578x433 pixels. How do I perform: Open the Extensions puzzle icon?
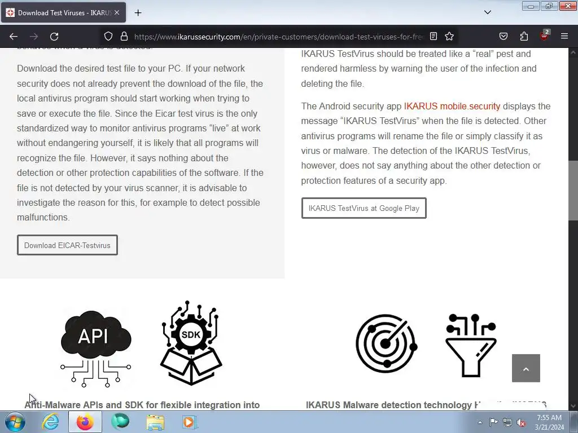524,36
